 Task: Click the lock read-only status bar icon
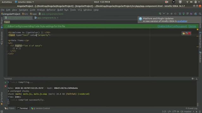click(x=196, y=112)
